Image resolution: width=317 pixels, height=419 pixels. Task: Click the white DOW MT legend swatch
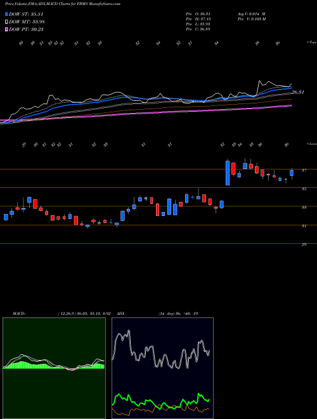[6, 22]
